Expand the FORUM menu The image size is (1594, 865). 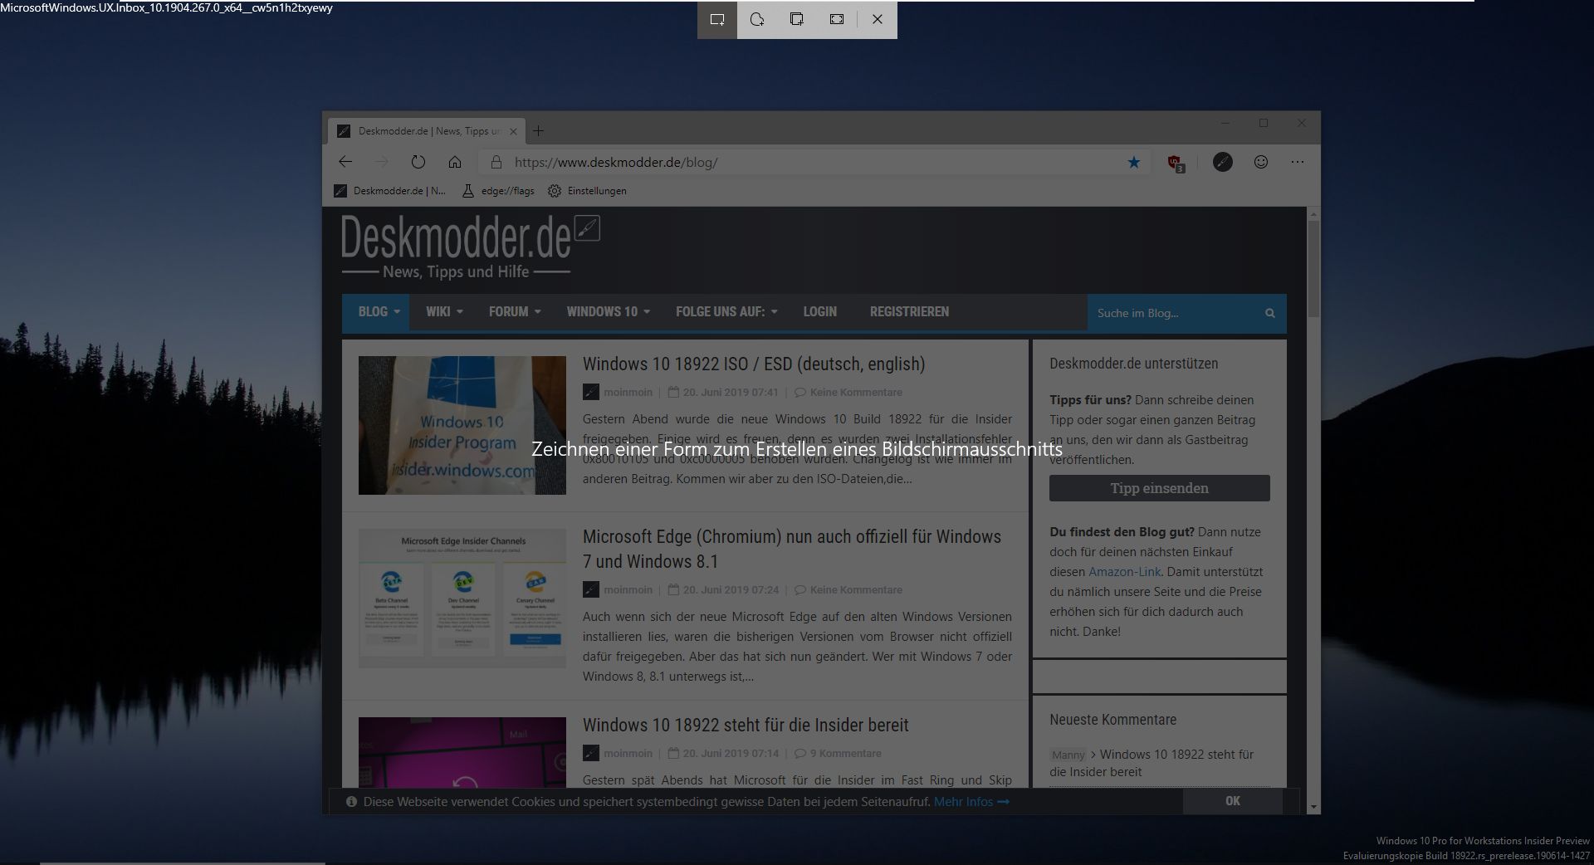pyautogui.click(x=515, y=312)
